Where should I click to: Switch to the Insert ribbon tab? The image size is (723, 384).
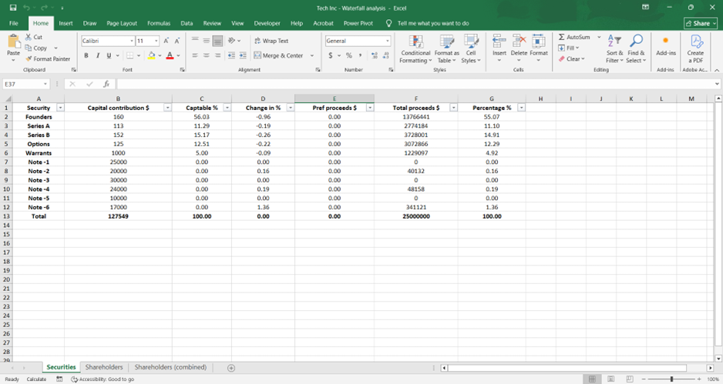point(66,23)
